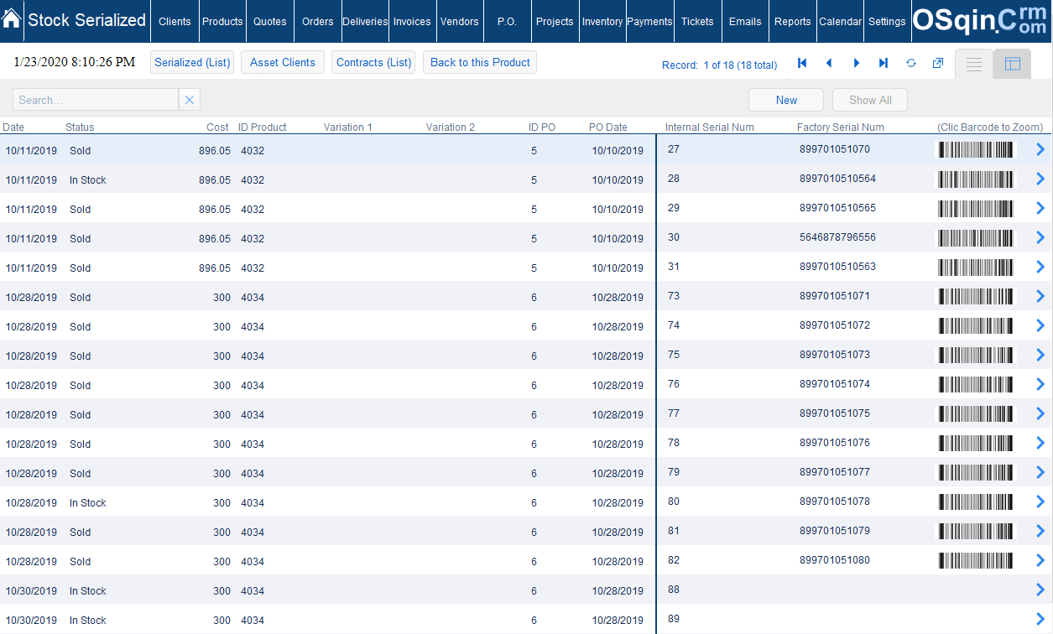This screenshot has width=1053, height=634.
Task: Zoom barcode for serial 8997010510564
Action: click(976, 179)
